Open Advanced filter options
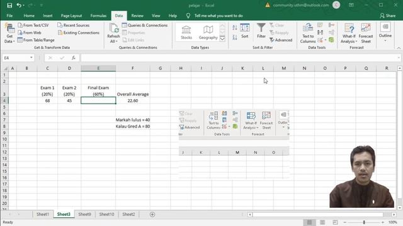The image size is (403, 226). coord(281,40)
